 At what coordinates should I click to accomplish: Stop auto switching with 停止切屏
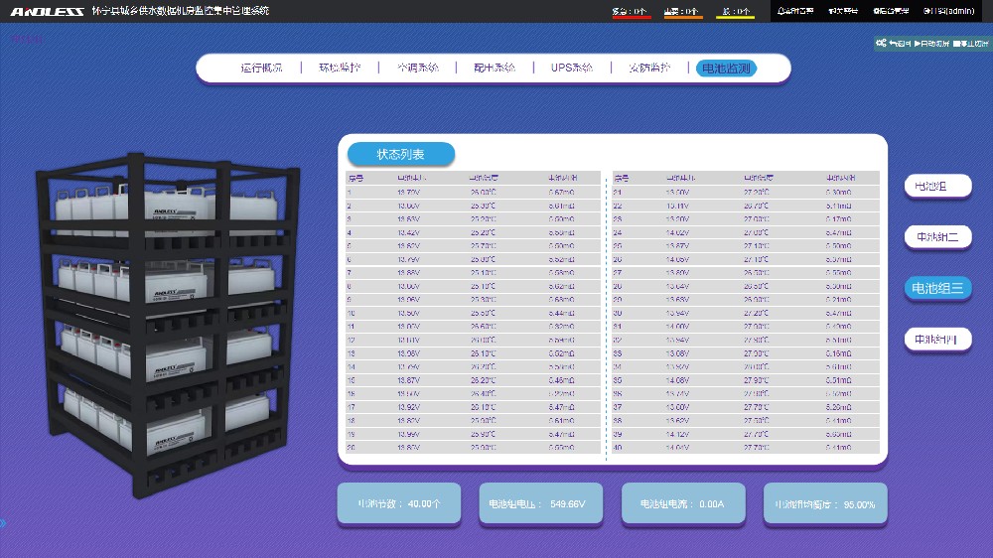coord(970,44)
